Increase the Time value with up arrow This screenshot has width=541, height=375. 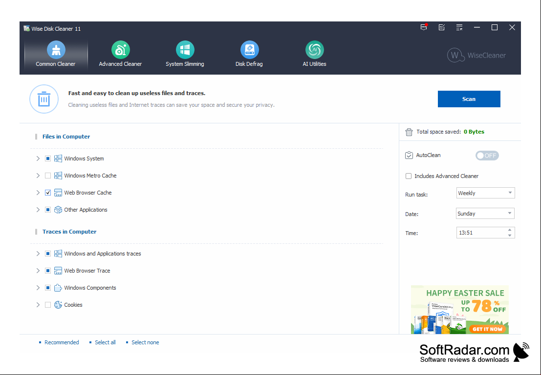tap(510, 230)
